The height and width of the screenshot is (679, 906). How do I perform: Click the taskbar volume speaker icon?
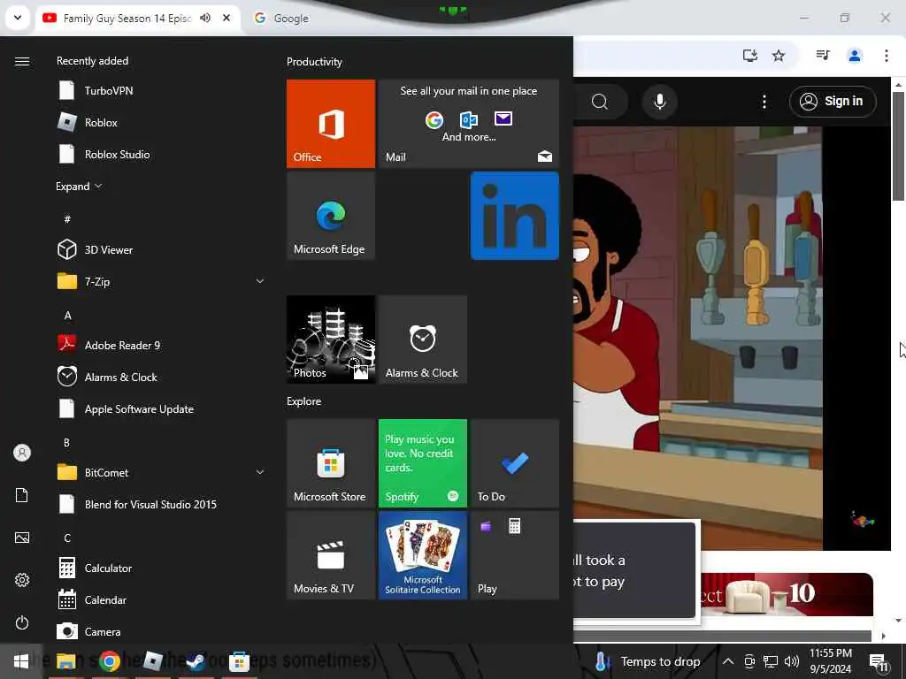(x=792, y=661)
